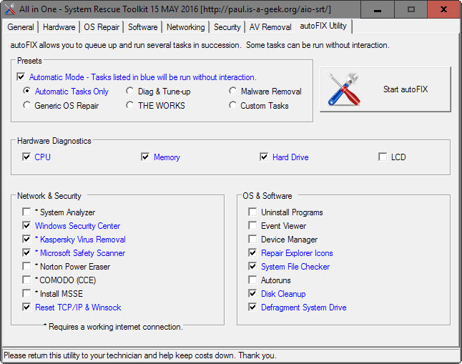
Task: Switch to the General tab
Action: pos(21,27)
